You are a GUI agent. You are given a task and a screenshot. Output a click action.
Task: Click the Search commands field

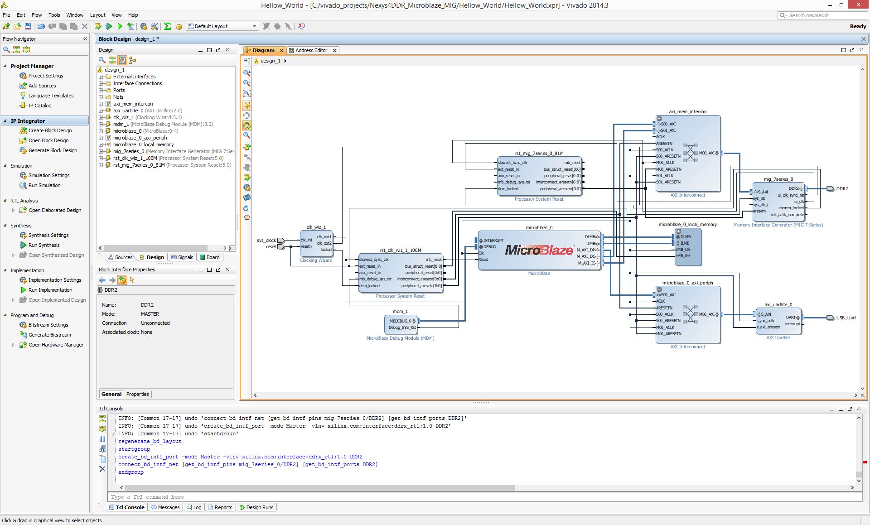822,15
